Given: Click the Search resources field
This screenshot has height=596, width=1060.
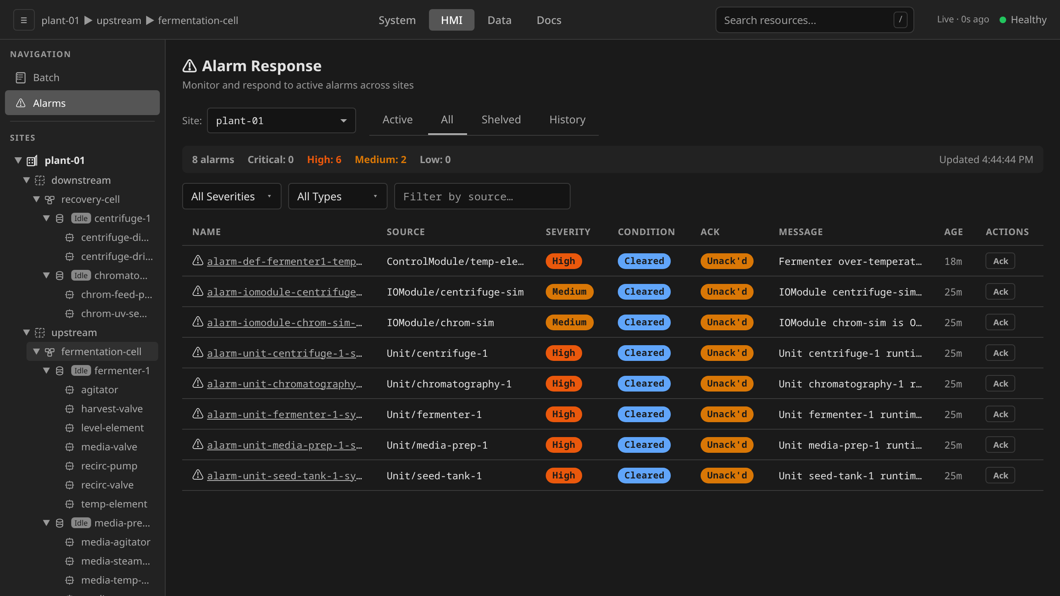Looking at the screenshot, I should [814, 20].
